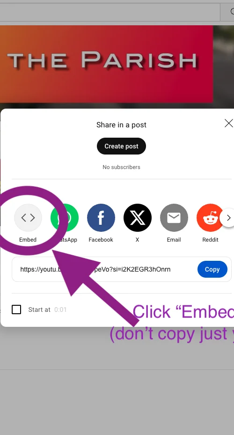Show more share options with right chevron

(x=228, y=218)
